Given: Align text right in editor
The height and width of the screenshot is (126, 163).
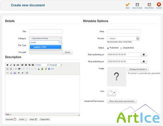Looking at the screenshot, I should [x=29, y=65].
